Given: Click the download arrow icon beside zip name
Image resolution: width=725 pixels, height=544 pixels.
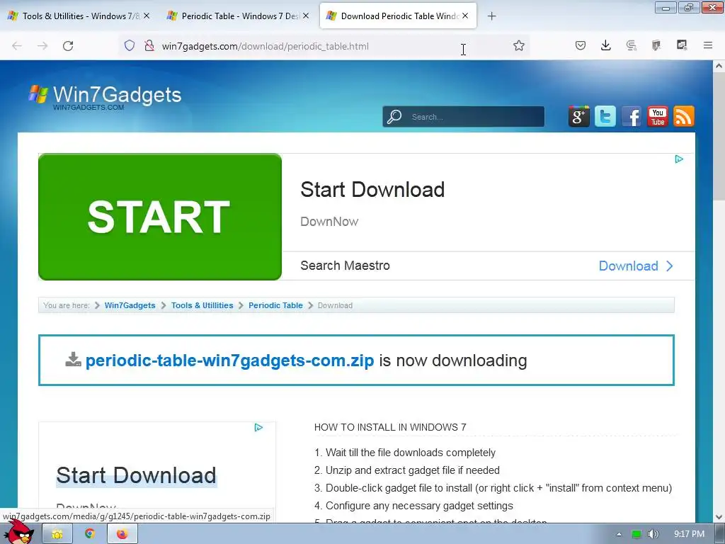Looking at the screenshot, I should 73,359.
